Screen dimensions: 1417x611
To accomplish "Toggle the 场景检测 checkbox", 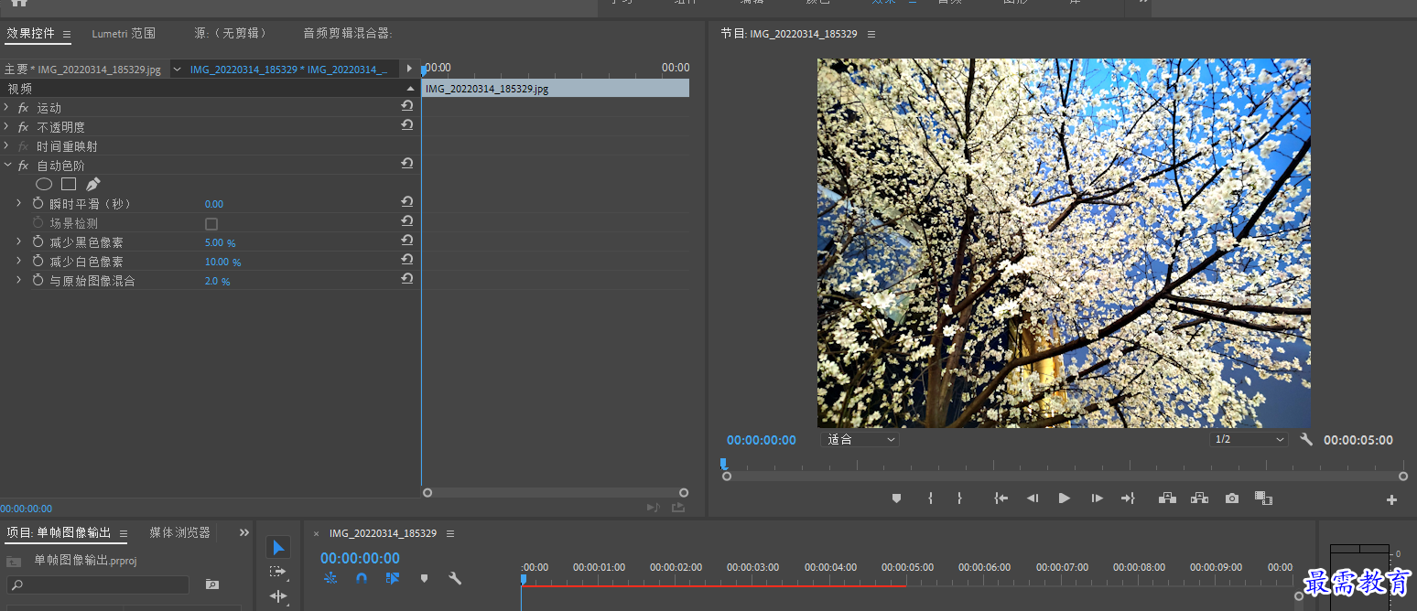I will tap(211, 224).
